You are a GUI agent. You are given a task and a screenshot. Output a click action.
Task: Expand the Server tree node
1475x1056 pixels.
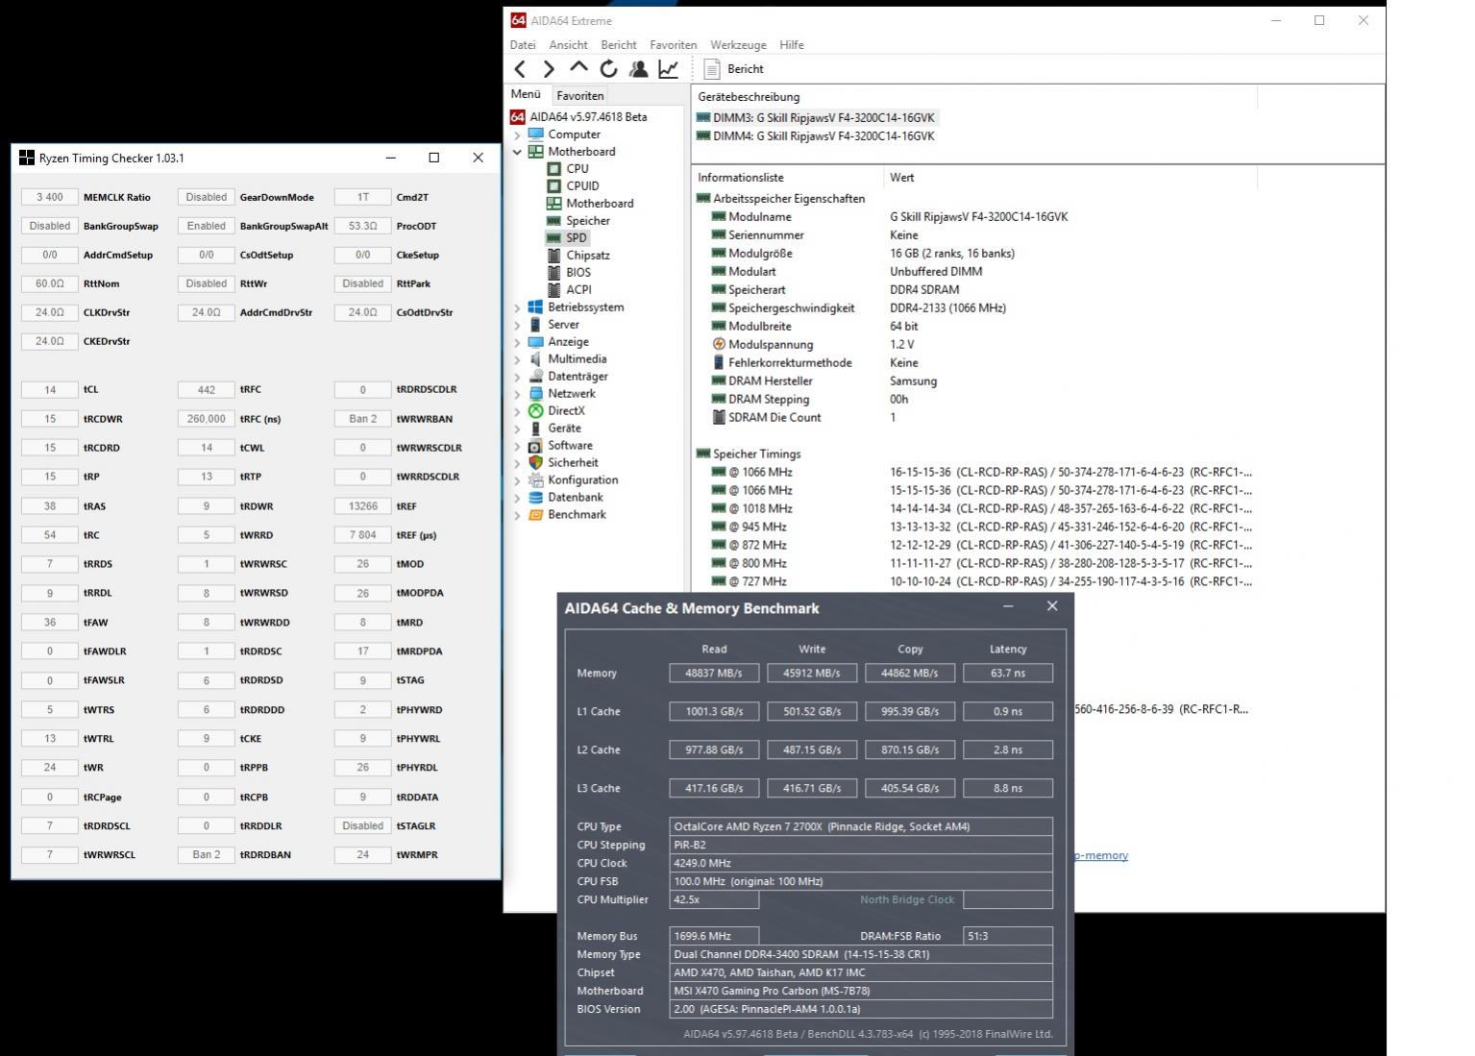517,325
